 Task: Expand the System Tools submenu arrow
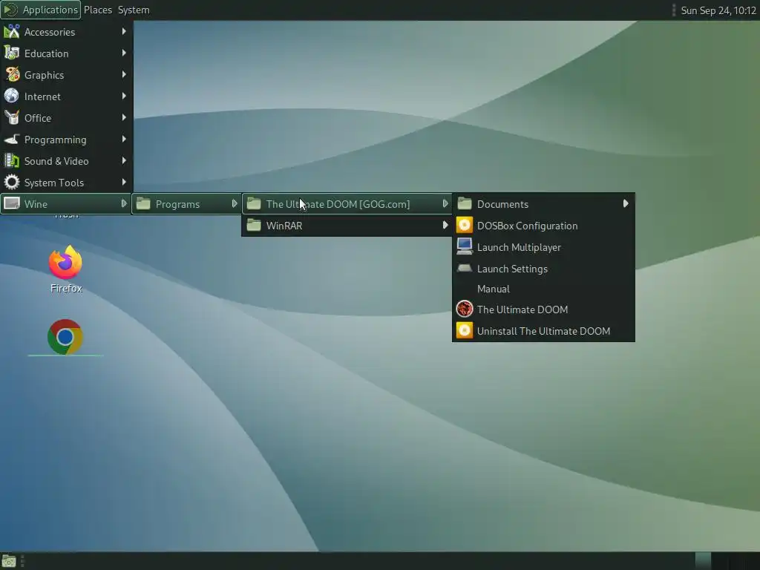pyautogui.click(x=124, y=182)
